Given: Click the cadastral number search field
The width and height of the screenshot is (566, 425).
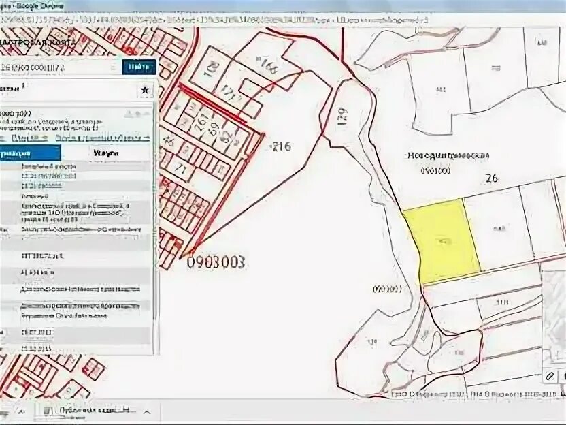Looking at the screenshot, I should click(60, 67).
